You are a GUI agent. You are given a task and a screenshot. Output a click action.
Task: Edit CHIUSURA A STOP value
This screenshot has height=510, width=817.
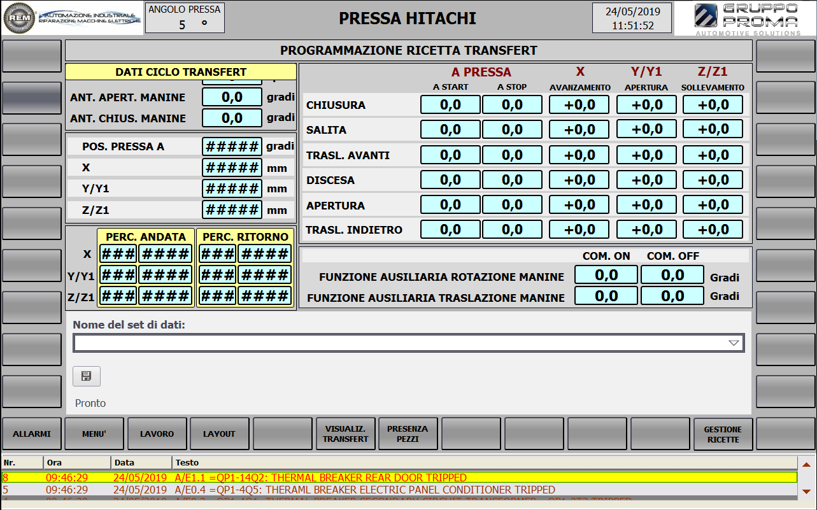coord(512,104)
